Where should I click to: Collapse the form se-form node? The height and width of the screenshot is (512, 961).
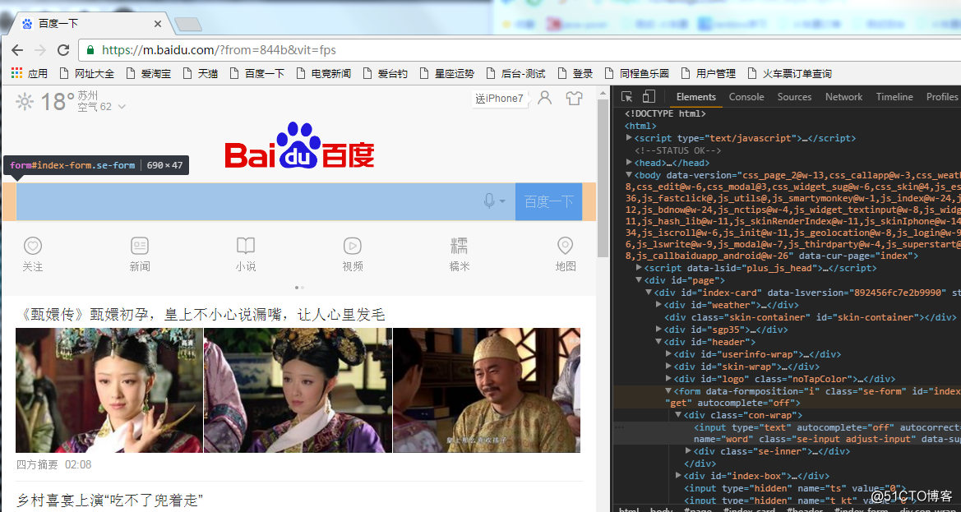click(668, 390)
